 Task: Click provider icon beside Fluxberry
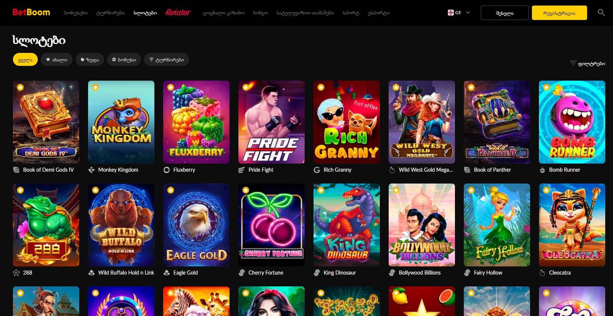click(x=167, y=170)
